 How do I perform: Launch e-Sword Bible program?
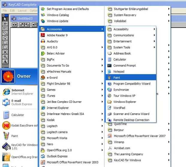pyautogui.click(x=72, y=78)
